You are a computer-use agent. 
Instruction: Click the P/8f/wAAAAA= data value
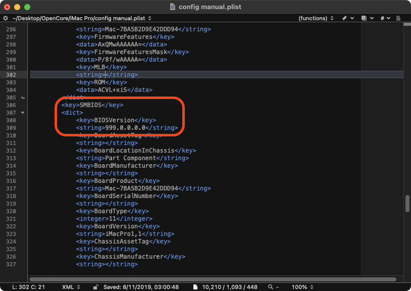[120, 60]
